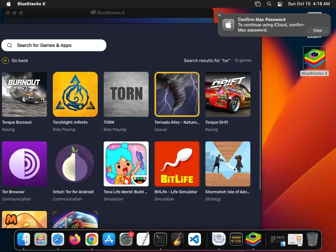The width and height of the screenshot is (336, 252).
Task: Open the Toca Life World game icon
Action: [126, 164]
